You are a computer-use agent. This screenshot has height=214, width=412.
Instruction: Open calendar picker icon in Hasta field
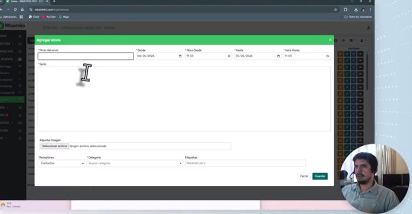pos(278,56)
